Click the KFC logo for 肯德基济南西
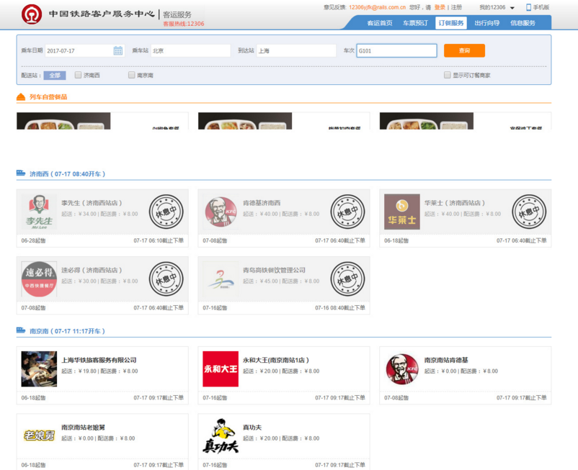 point(220,212)
